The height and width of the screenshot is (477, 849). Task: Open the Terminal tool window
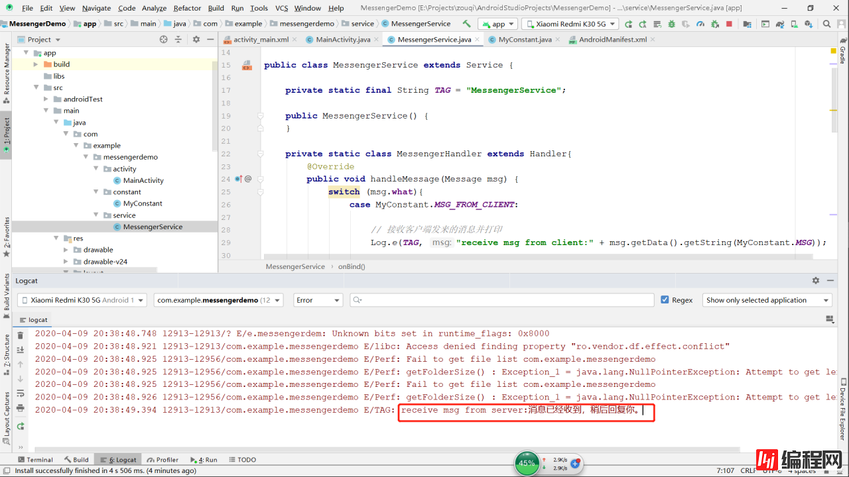click(x=35, y=459)
